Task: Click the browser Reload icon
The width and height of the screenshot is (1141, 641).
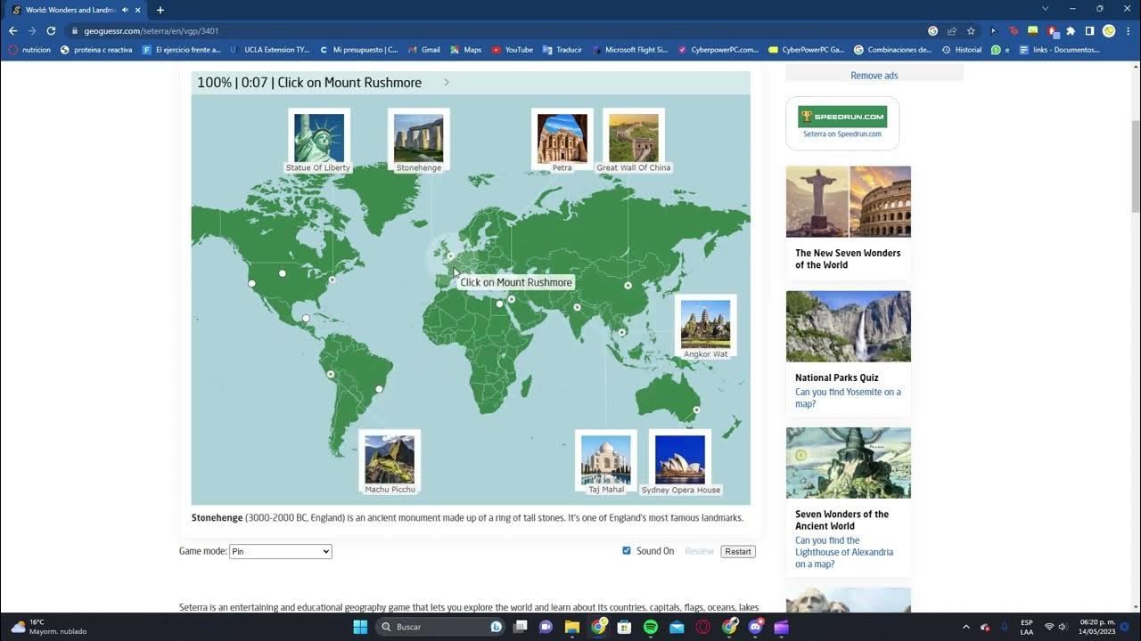Action: pyautogui.click(x=51, y=30)
